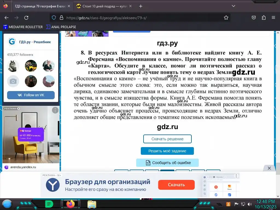Open the bottom banner ad options dots

pos(236,176)
